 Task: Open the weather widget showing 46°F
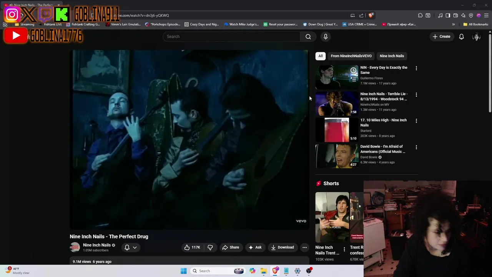coord(17,271)
